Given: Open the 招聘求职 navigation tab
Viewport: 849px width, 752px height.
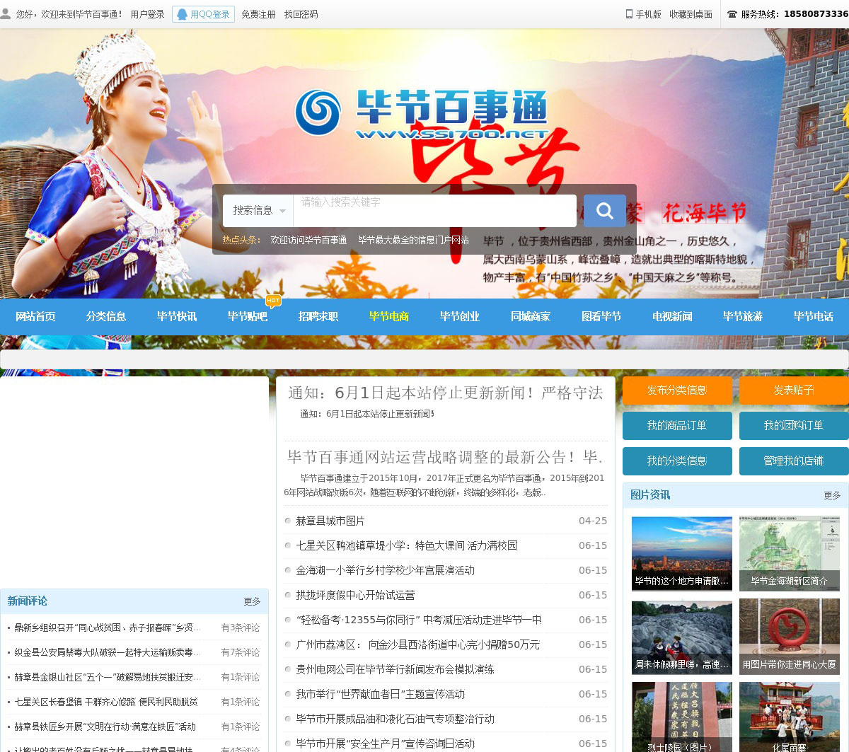Looking at the screenshot, I should (318, 317).
